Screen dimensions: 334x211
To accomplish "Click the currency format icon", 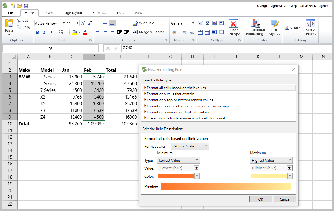I will tap(174, 33).
